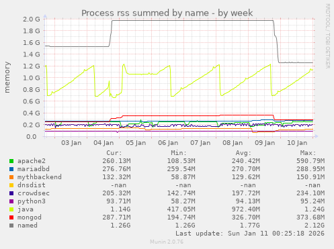The image size is (334, 249).
Task: Click apache2 current value 260.13M
Action: (x=116, y=161)
